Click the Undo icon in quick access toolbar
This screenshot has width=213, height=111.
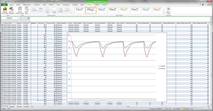[x=8, y=2]
